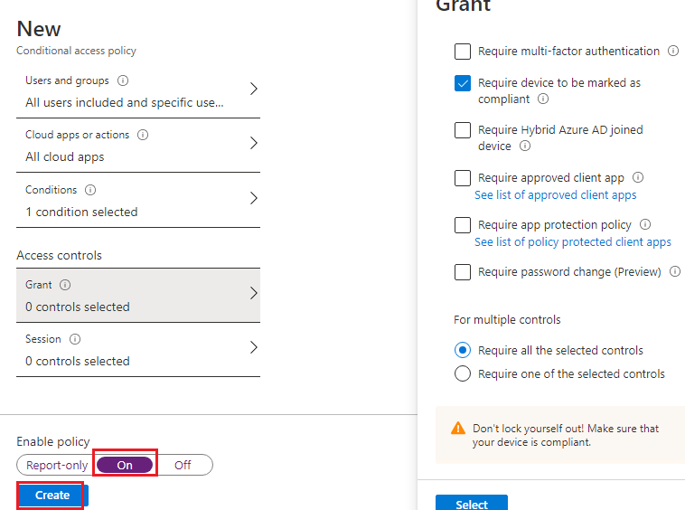The height and width of the screenshot is (510, 685).
Task: Expand Users and groups chevron
Action: click(254, 89)
